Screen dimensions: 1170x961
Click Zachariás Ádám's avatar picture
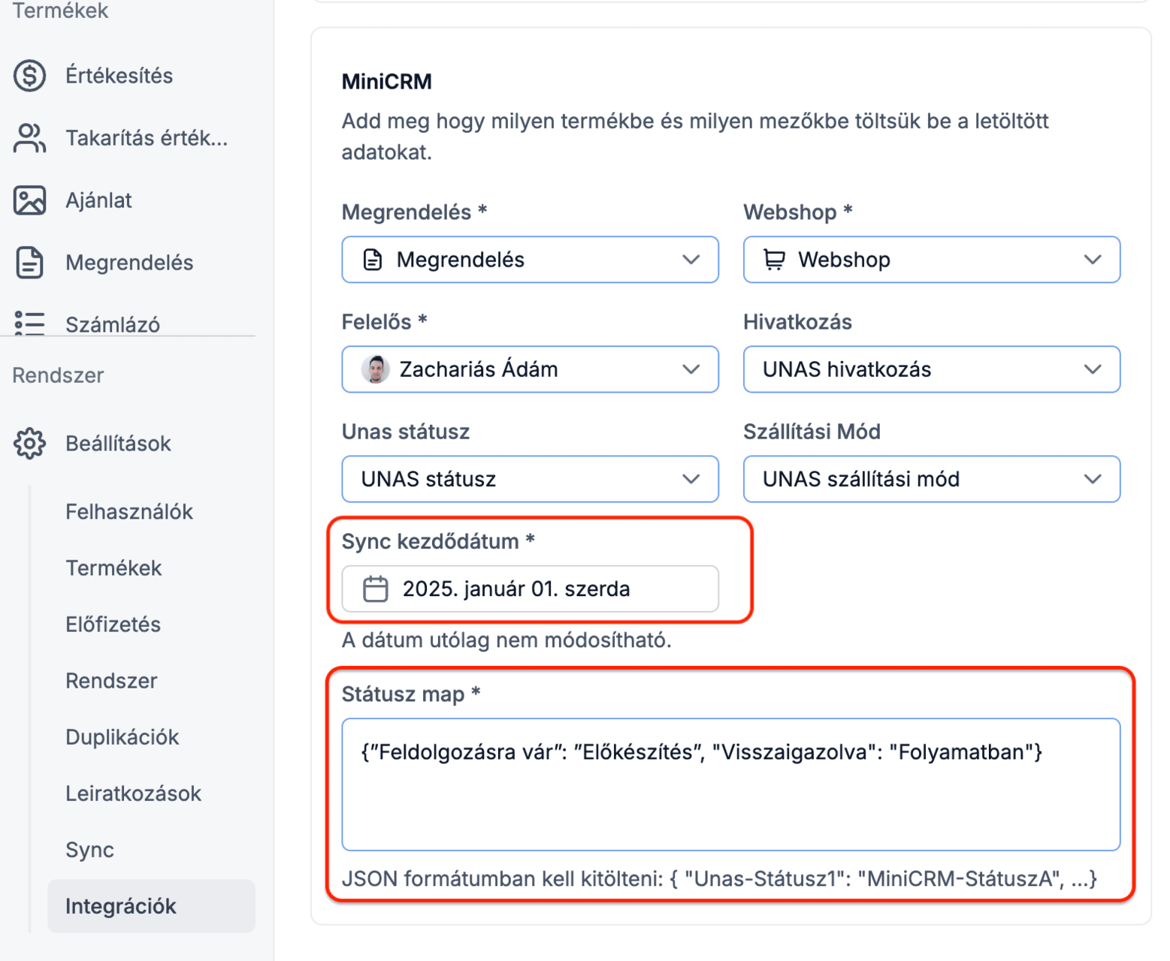coord(376,369)
